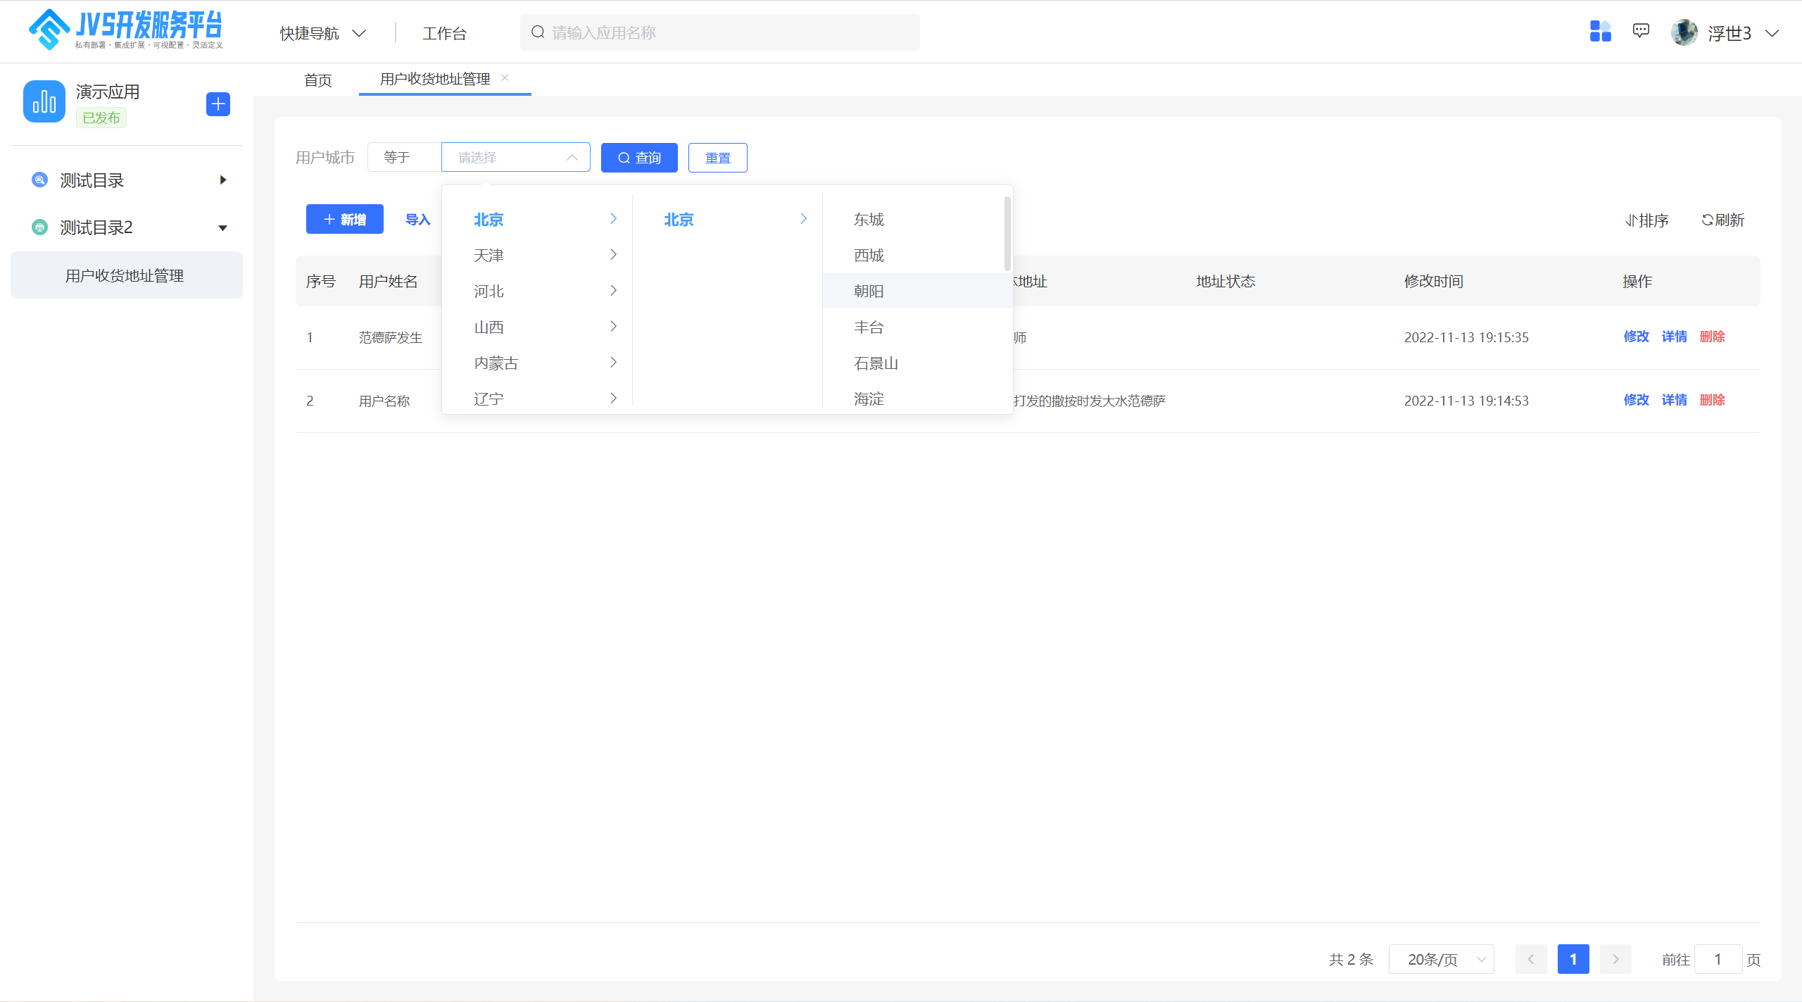The height and width of the screenshot is (1002, 1802).
Task: Switch to the 首页 tab
Action: 317,80
